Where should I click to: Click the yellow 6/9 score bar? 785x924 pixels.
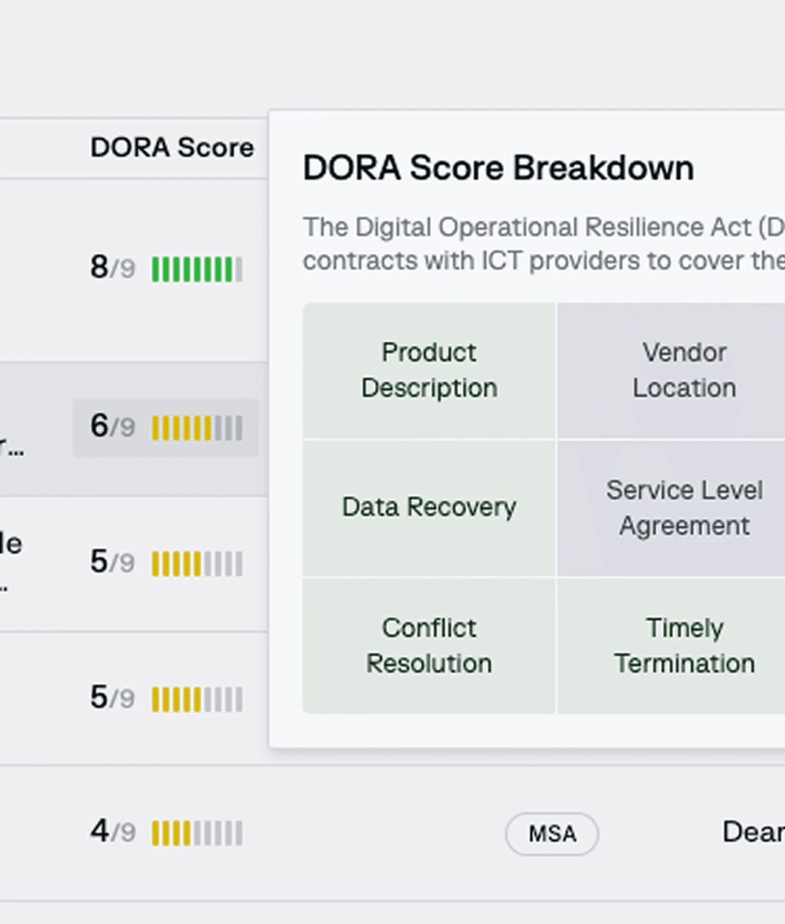coord(197,429)
